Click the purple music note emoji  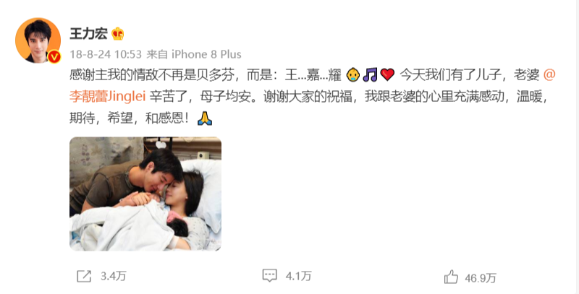pos(370,75)
